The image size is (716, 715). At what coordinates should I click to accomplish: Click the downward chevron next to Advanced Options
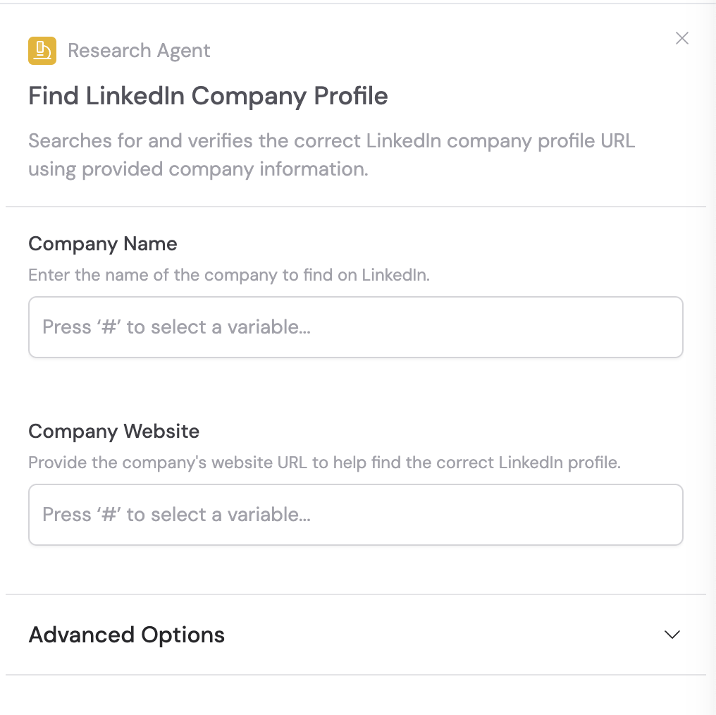[x=671, y=634]
